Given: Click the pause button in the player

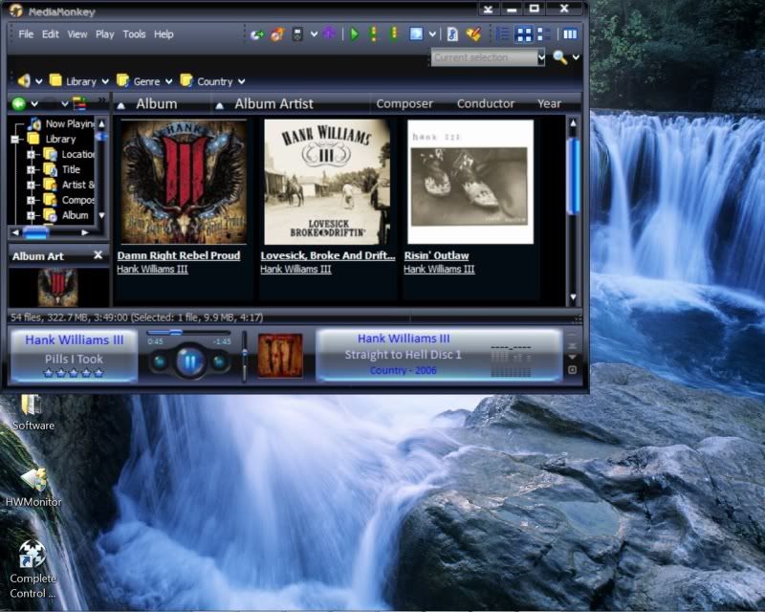Looking at the screenshot, I should point(189,362).
